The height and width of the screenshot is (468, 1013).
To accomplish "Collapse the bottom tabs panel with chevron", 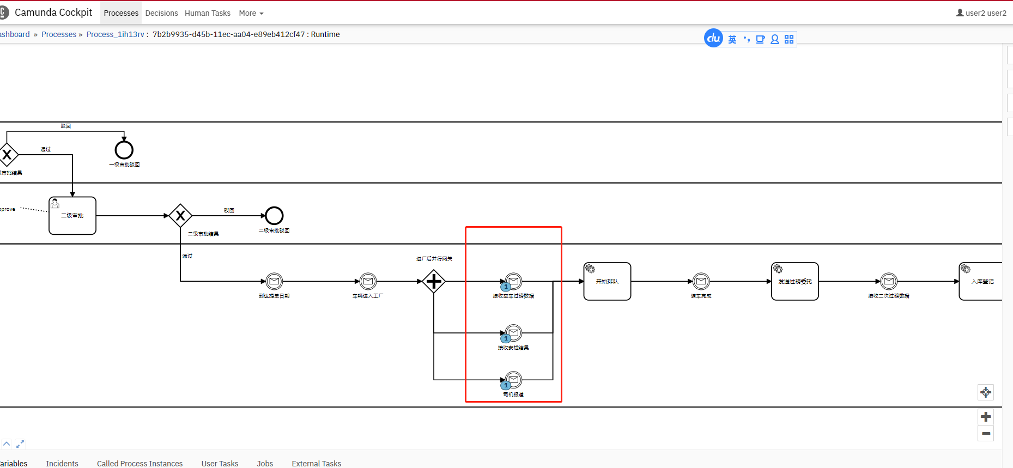I will (x=7, y=444).
